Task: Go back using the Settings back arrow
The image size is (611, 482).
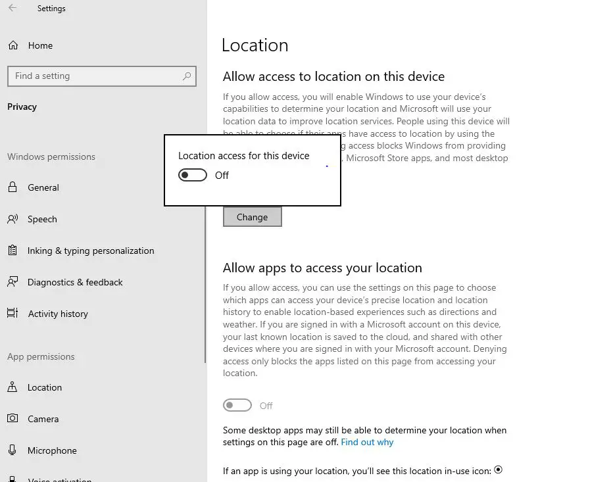Action: coord(11,8)
